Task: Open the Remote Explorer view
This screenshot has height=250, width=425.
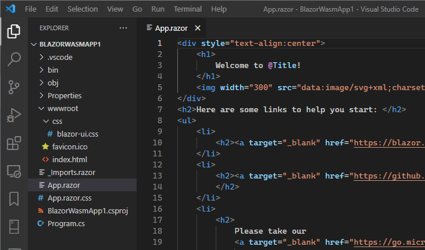Action: [13, 172]
